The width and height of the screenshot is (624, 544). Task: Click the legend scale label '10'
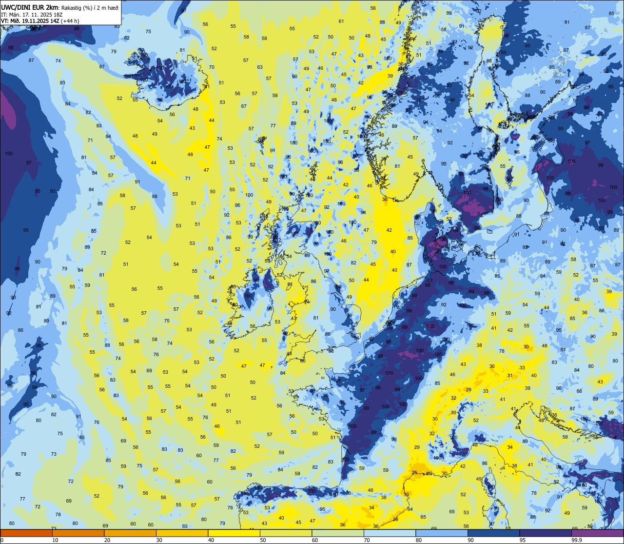pos(55,540)
